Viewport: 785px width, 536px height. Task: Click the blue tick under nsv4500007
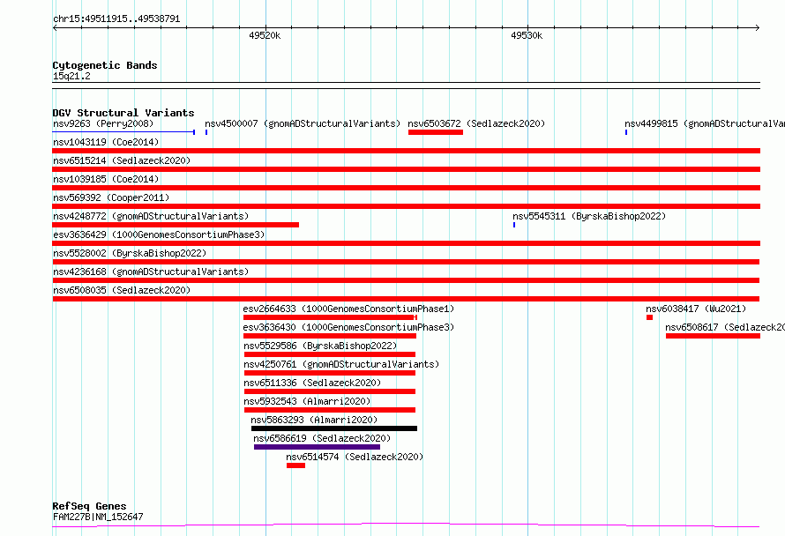pyautogui.click(x=206, y=132)
